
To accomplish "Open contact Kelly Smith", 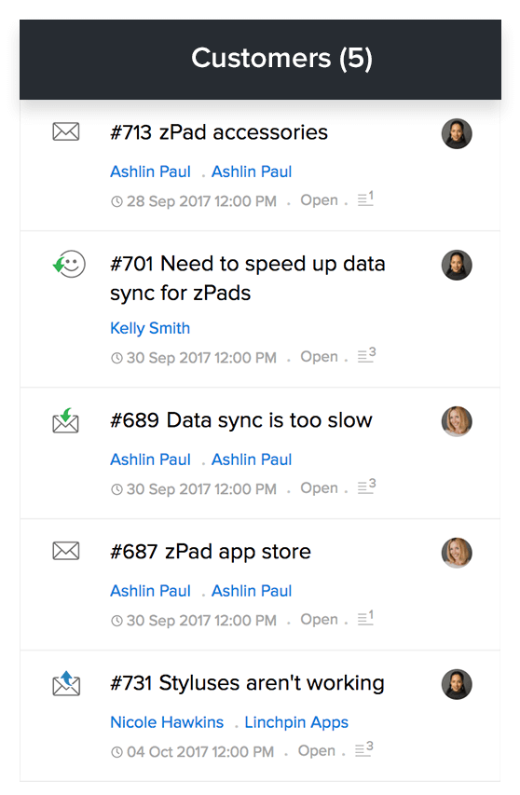I will click(x=150, y=328).
